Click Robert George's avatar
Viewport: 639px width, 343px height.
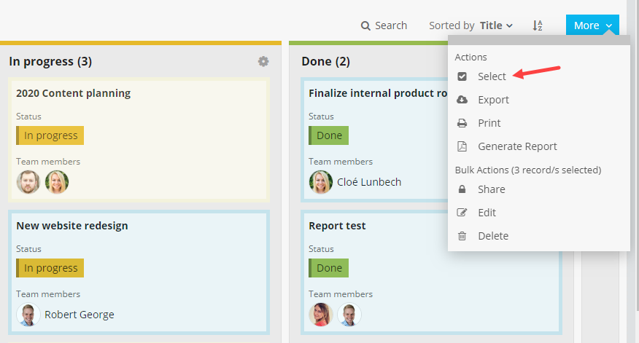tap(28, 315)
